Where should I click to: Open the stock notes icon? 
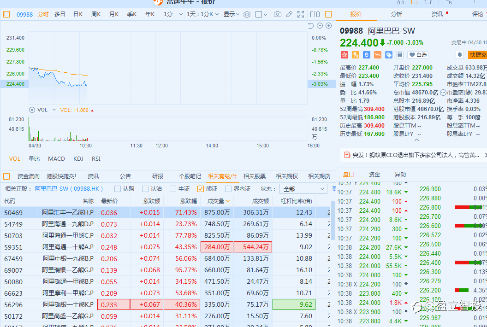pyautogui.click(x=400, y=55)
